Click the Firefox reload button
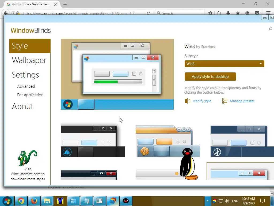 [x=148, y=13]
